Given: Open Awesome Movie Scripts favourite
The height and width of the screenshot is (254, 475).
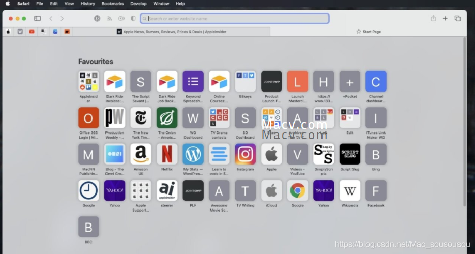Looking at the screenshot, I should (219, 190).
